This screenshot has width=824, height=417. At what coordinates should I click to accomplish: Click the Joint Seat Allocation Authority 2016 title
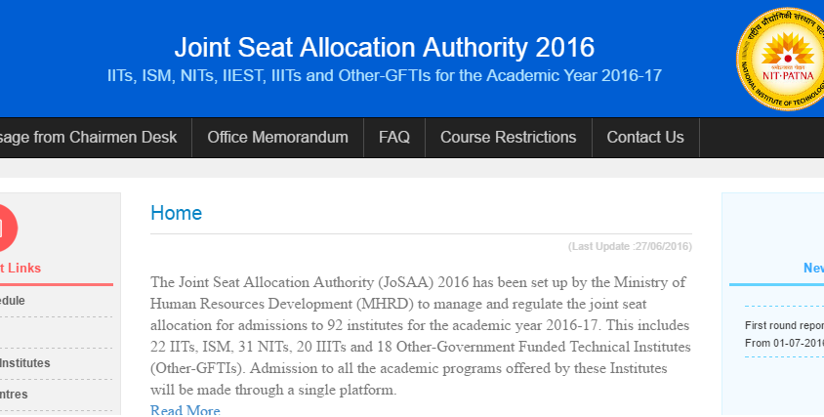click(384, 47)
